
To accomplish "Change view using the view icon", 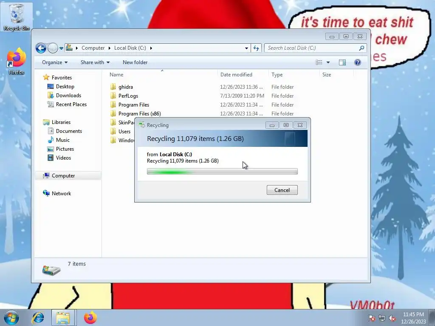I will pyautogui.click(x=319, y=62).
